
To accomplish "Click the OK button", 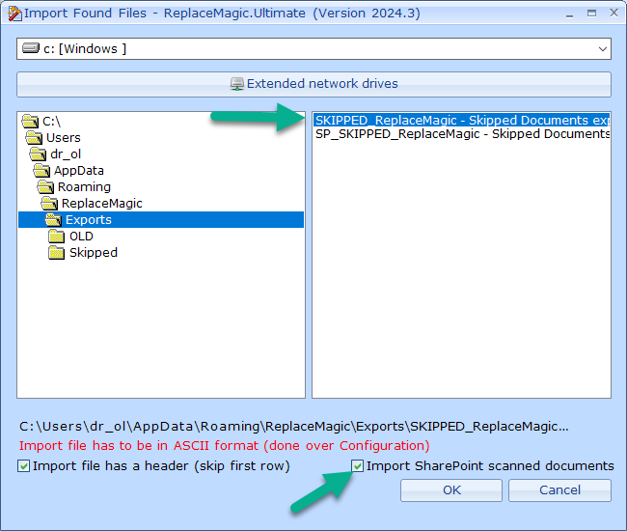I will (451, 490).
